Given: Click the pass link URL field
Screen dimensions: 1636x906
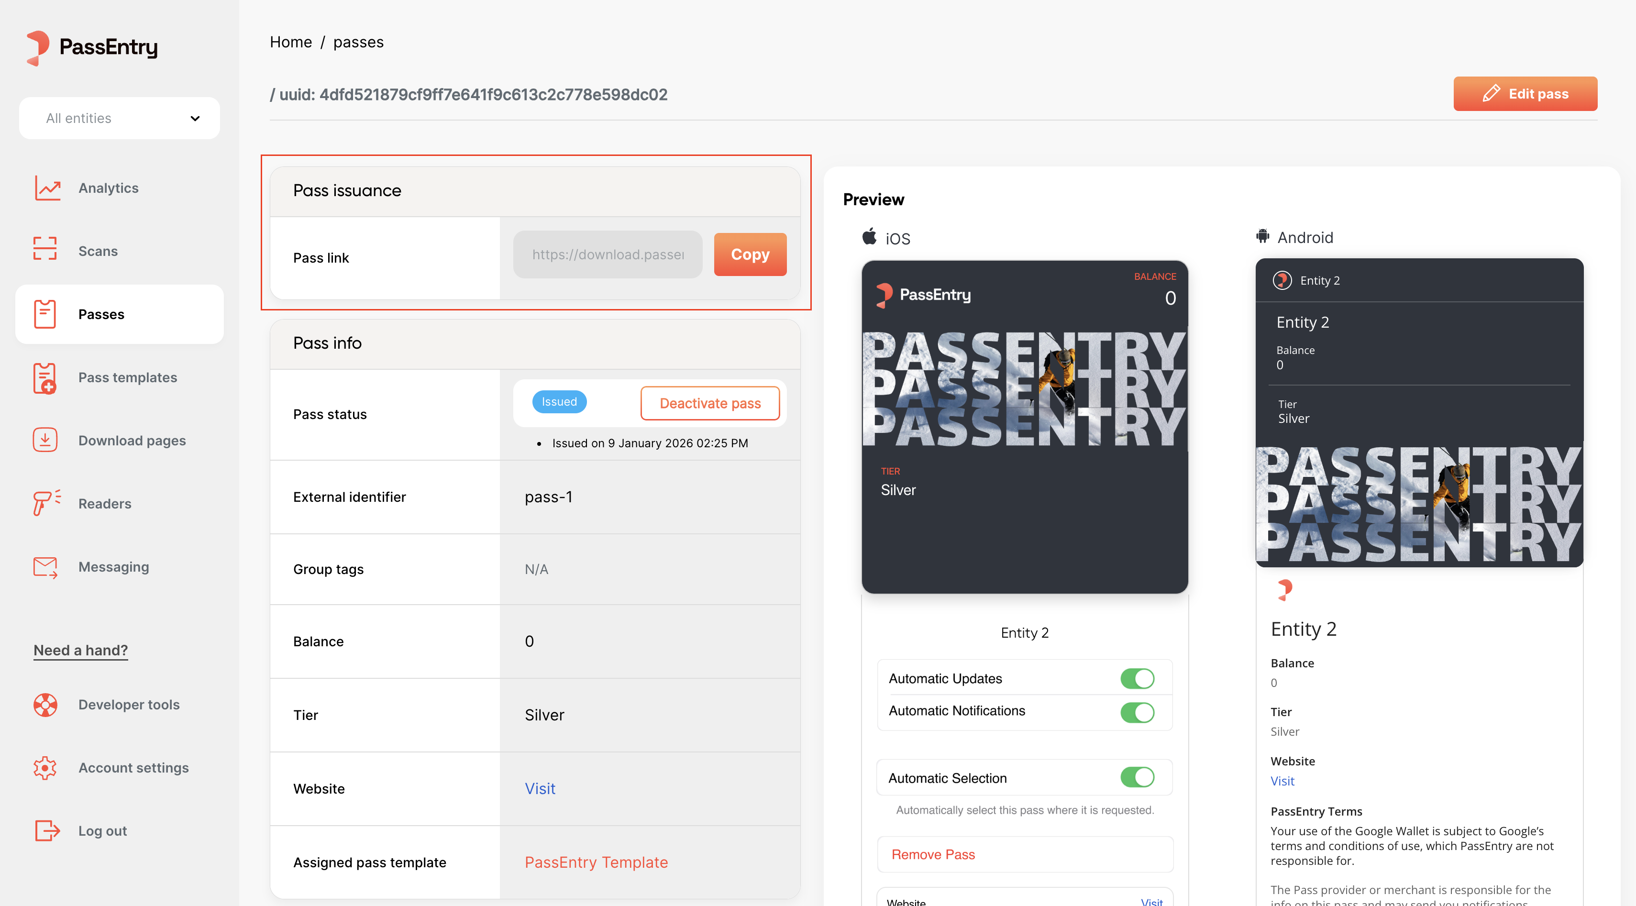Looking at the screenshot, I should tap(607, 254).
